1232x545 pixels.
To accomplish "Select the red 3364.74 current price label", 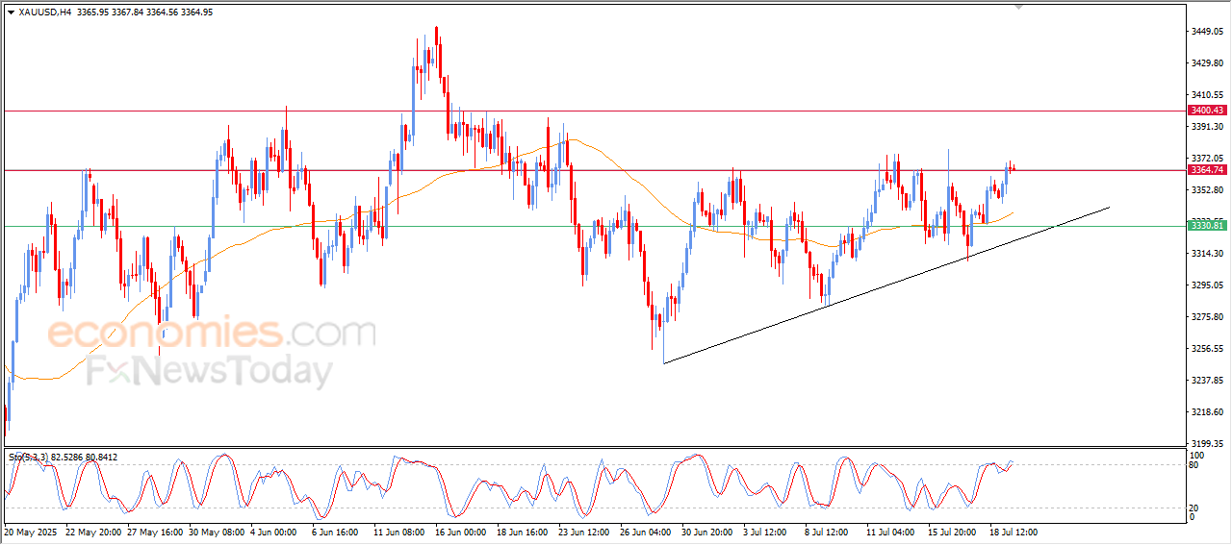I will [1207, 170].
